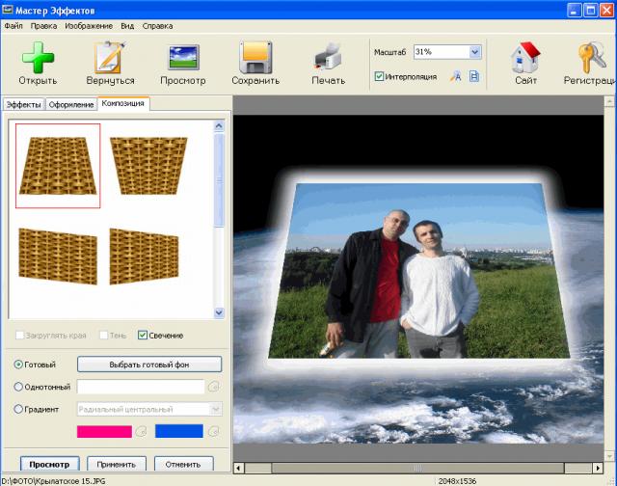Click the blue page icon beside the magnifier
The height and width of the screenshot is (486, 617).
[x=474, y=76]
